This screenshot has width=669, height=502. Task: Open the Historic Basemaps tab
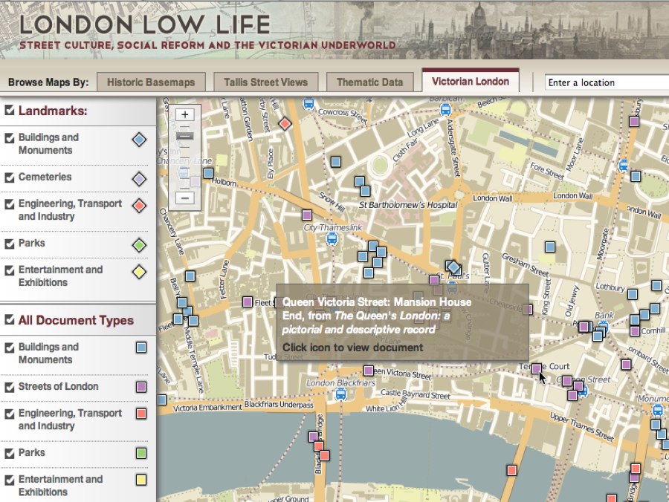[151, 82]
